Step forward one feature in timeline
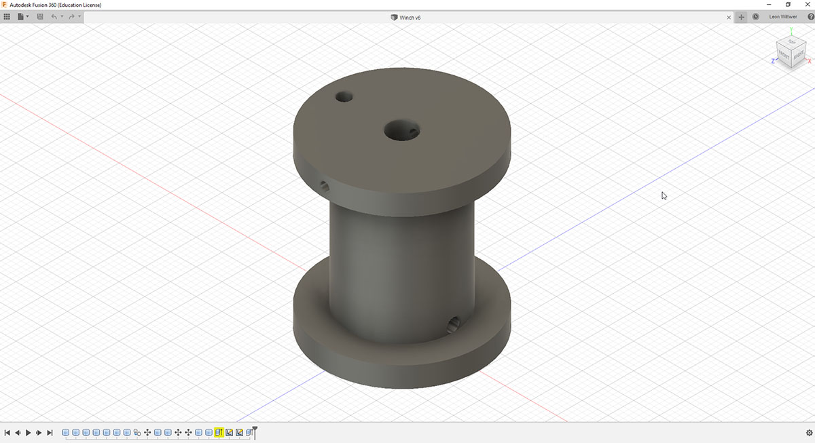The width and height of the screenshot is (815, 443). click(x=39, y=433)
